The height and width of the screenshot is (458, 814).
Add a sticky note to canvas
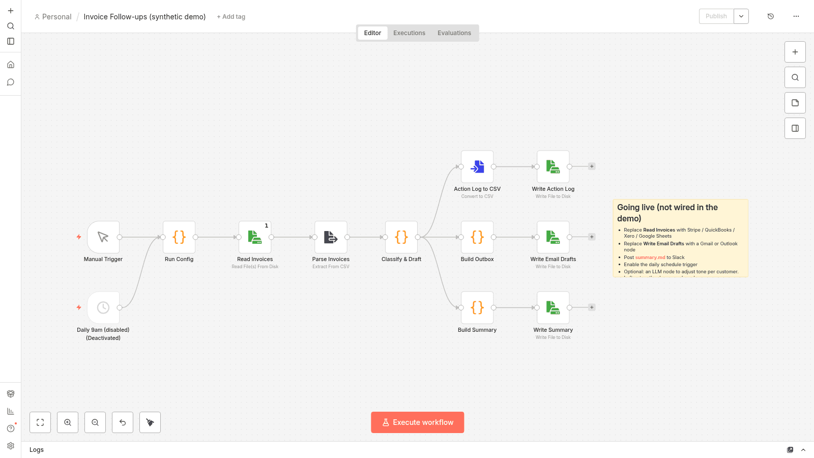[x=795, y=103]
